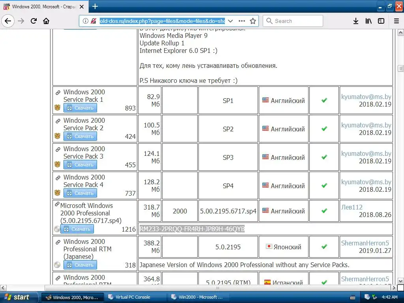Download Windows 2000 Service Pack 3
The width and height of the screenshot is (404, 303).
[80, 165]
